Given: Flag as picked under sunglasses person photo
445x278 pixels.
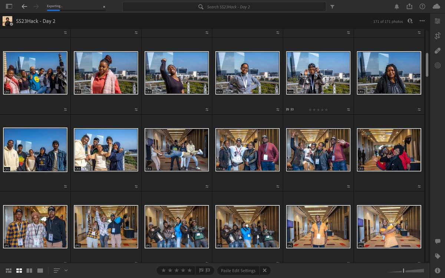Looking at the screenshot, I should click(x=288, y=110).
